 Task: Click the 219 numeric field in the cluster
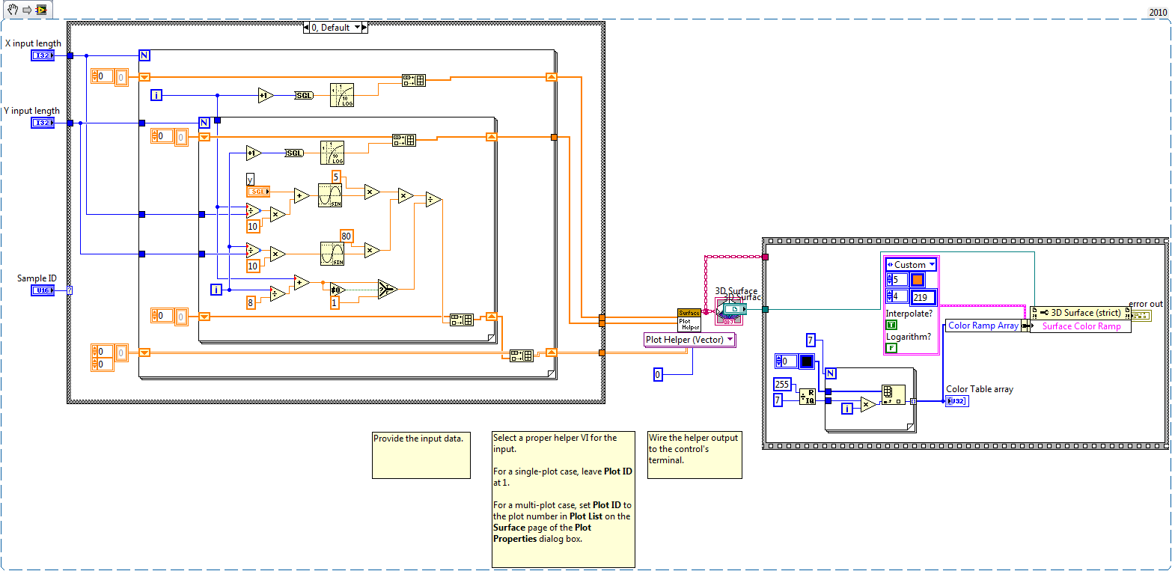pos(924,297)
